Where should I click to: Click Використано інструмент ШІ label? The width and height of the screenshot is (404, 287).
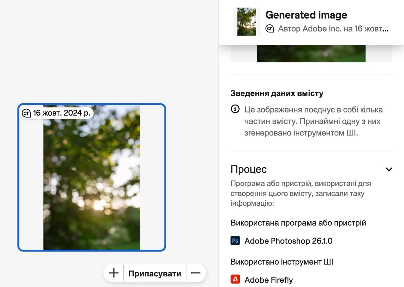pos(282,262)
